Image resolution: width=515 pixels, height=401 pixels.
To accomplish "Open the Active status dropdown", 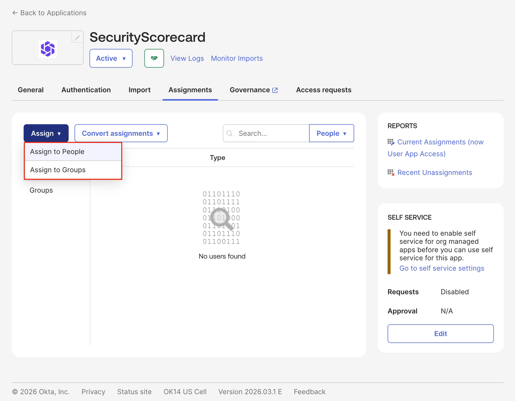I will 111,58.
